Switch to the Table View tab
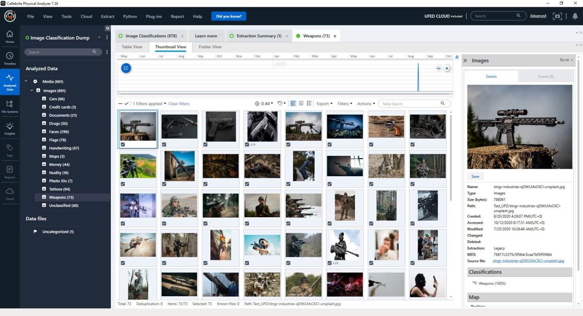Viewport: 583px width, 316px height. tap(132, 47)
